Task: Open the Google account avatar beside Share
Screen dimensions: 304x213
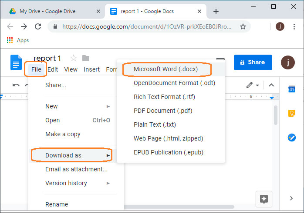Action: pyautogui.click(x=288, y=62)
